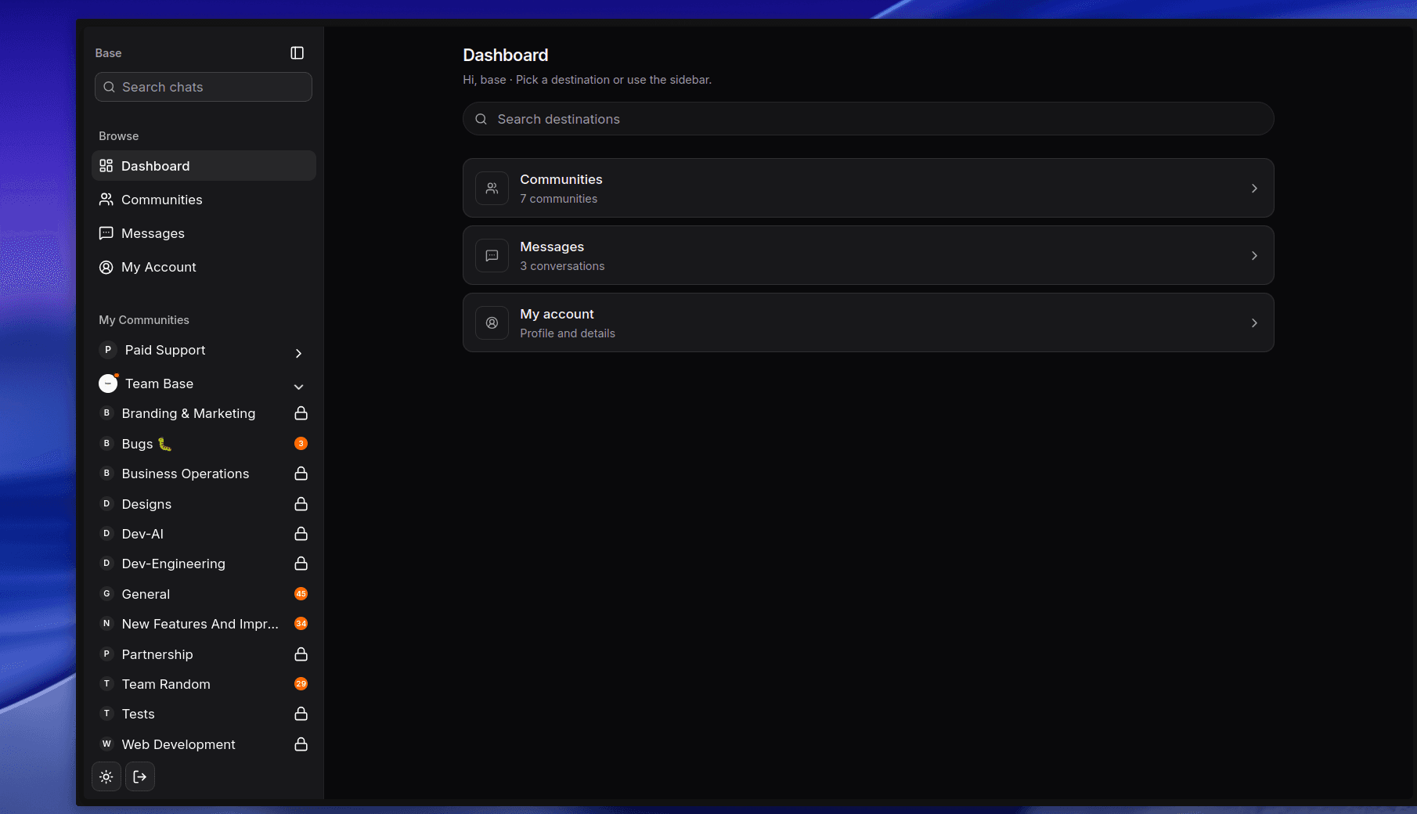Click the Messages card chat icon
Image resolution: width=1417 pixels, height=814 pixels.
tap(492, 256)
